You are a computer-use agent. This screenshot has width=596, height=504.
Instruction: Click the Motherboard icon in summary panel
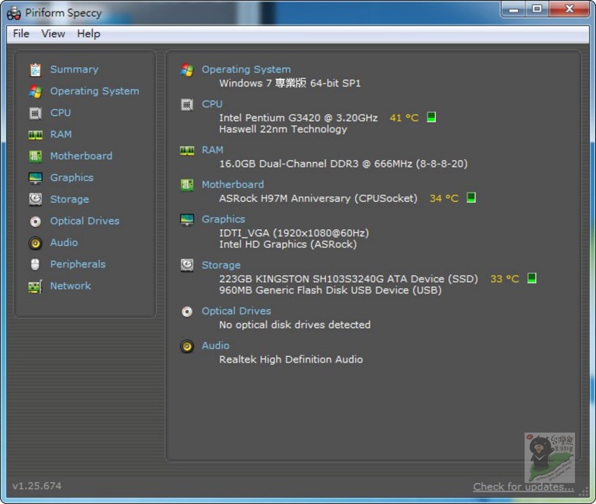pos(187,185)
